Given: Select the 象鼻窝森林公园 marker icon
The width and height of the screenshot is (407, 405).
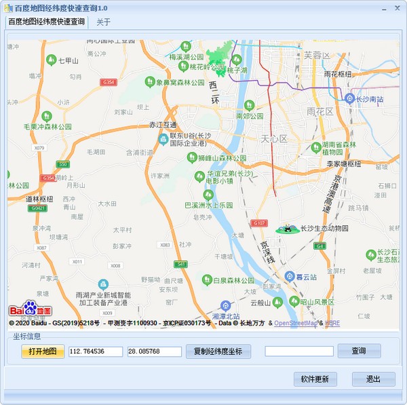Looking at the screenshot, I should [150, 82].
